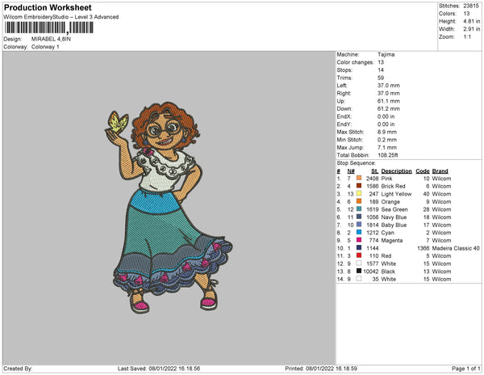
Task: Click the Up value '61.1 mm'
Action: tap(389, 101)
